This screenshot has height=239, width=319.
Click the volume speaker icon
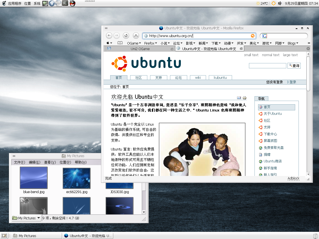point(280,3)
